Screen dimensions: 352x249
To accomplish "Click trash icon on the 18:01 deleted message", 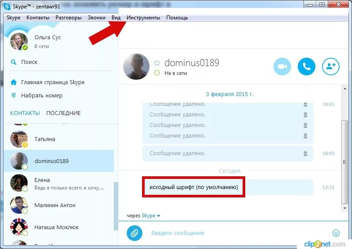I will coord(305,104).
